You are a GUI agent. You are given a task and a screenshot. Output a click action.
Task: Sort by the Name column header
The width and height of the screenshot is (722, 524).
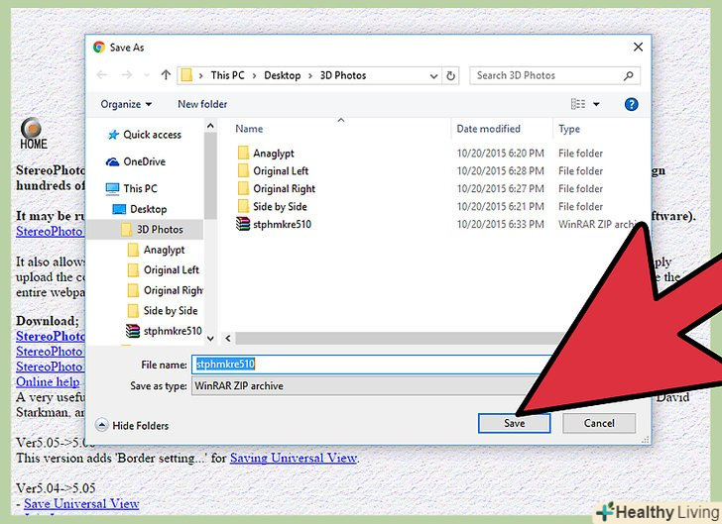(249, 129)
